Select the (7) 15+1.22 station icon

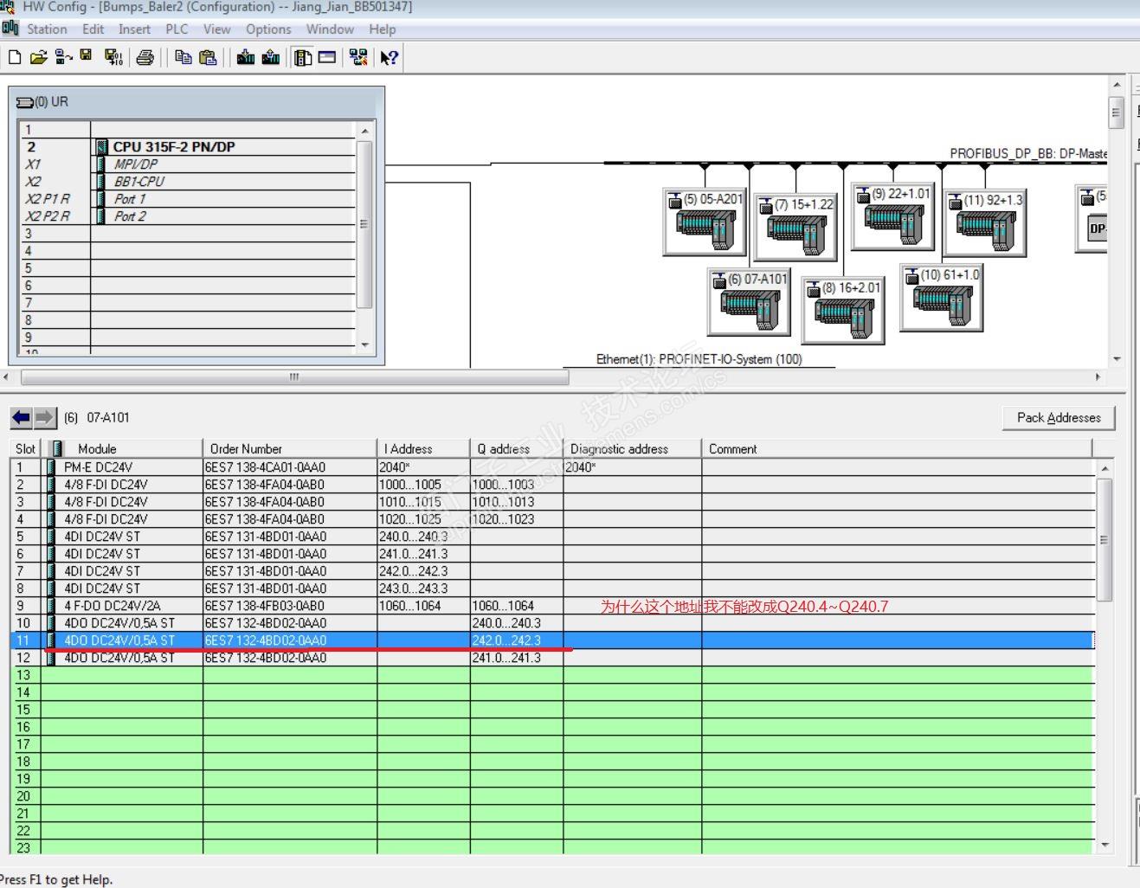tap(795, 228)
